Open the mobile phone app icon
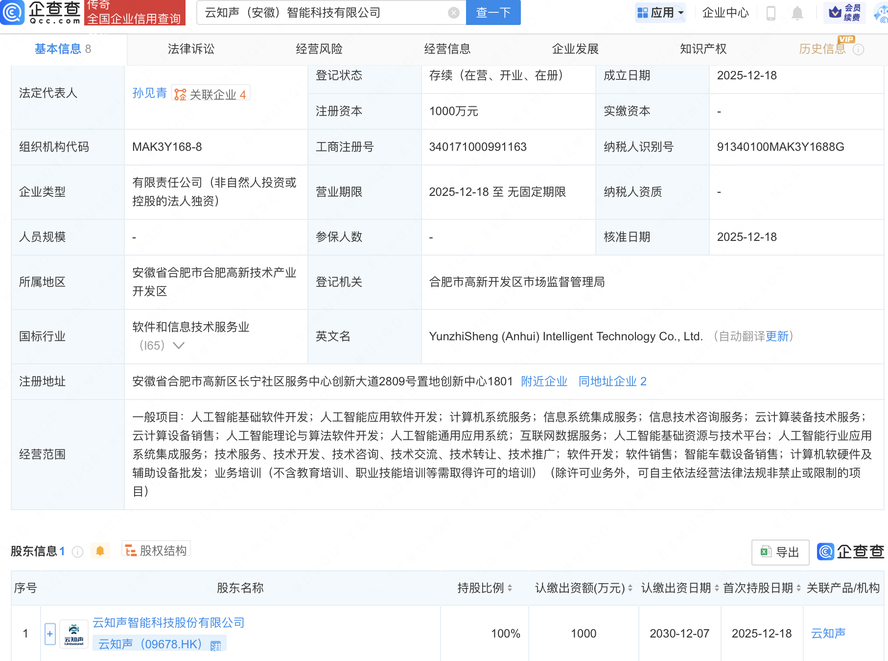Screen dimensions: 888x661 [771, 13]
